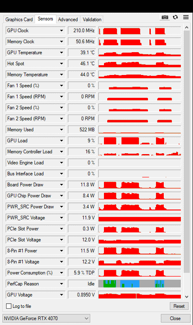Expand the GPU Temperature dropdown arrow
The height and width of the screenshot is (325, 193).
[x=62, y=53]
